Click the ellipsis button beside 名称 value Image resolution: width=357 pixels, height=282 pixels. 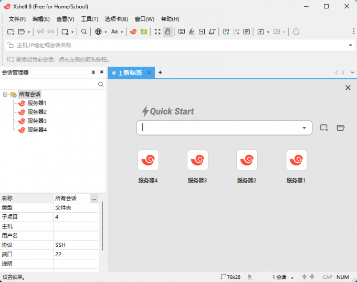pos(94,199)
